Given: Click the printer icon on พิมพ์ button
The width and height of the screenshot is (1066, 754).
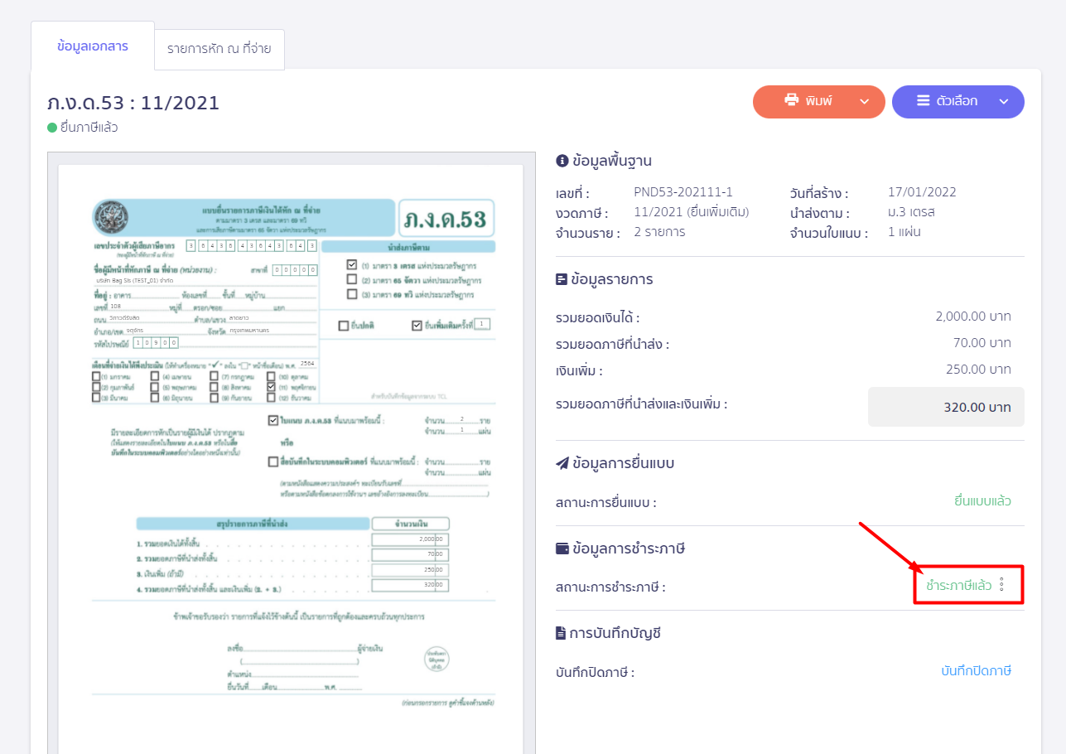Looking at the screenshot, I should coord(791,100).
